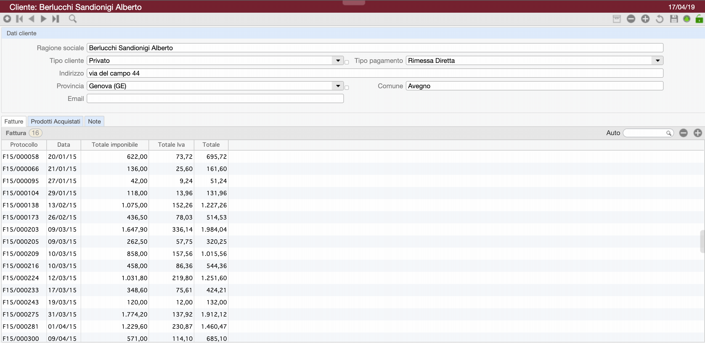This screenshot has height=343, width=705.
Task: Click in the Ragione sociale field
Action: tap(375, 48)
